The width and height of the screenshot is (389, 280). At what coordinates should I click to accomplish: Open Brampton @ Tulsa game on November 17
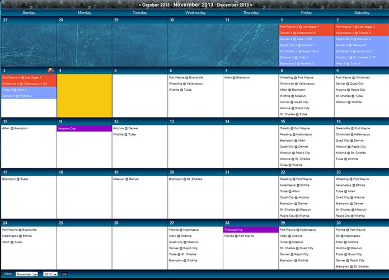click(15, 179)
